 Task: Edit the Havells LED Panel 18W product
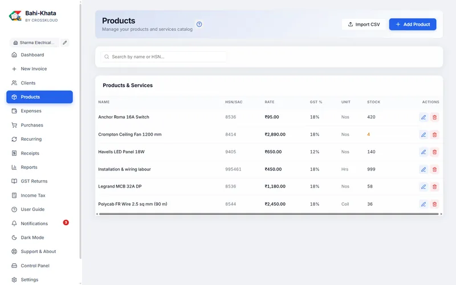coord(424,152)
